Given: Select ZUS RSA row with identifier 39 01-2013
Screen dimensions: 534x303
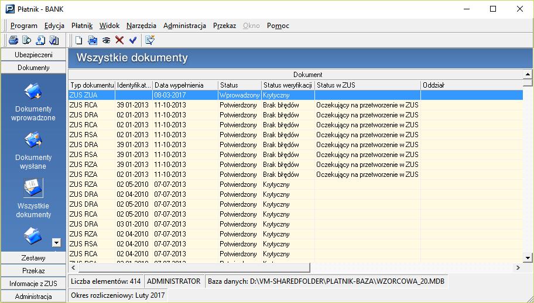Looking at the screenshot, I should click(x=296, y=155).
